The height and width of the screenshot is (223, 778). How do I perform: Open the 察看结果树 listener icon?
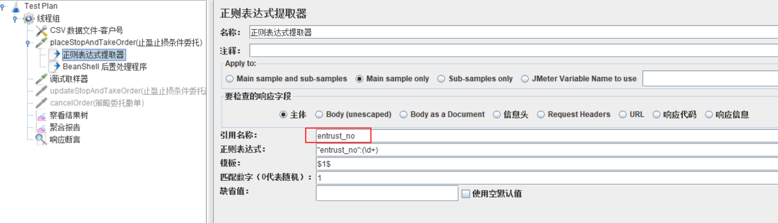pos(41,116)
